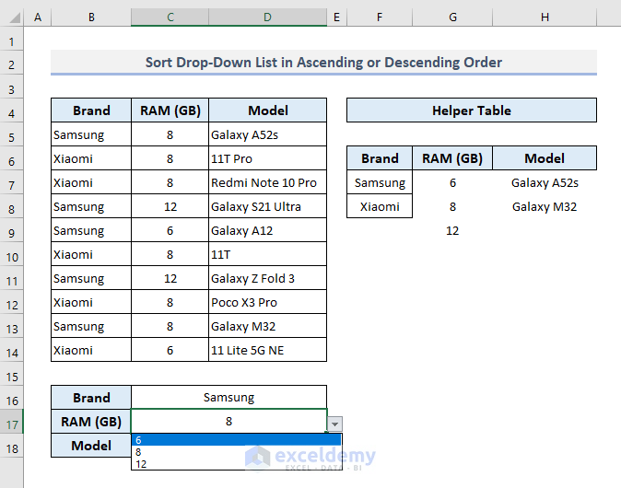Click Model label in selector table

pos(91,446)
